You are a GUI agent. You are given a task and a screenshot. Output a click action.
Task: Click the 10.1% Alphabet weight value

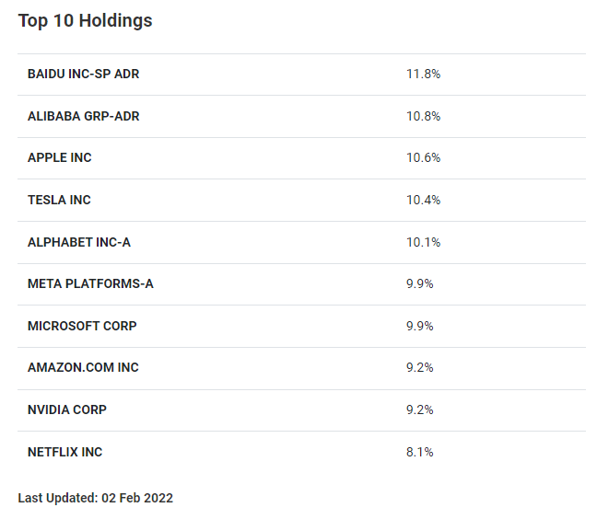(x=423, y=242)
